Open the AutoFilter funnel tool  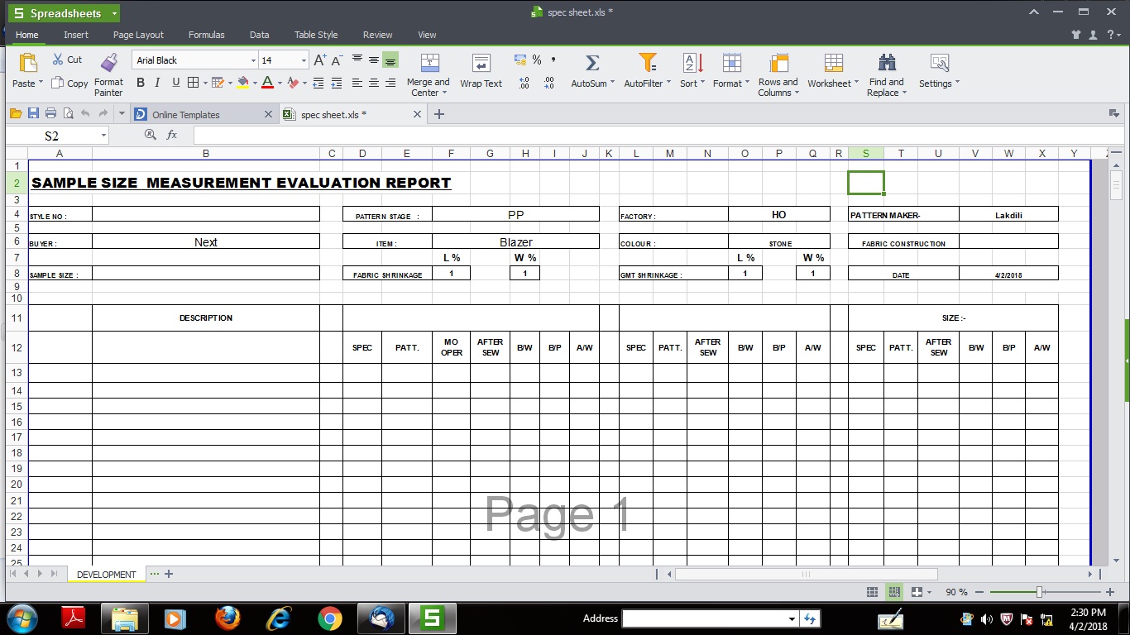coord(647,64)
